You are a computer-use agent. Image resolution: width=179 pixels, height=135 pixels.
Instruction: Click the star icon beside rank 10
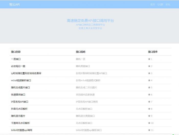(149, 123)
